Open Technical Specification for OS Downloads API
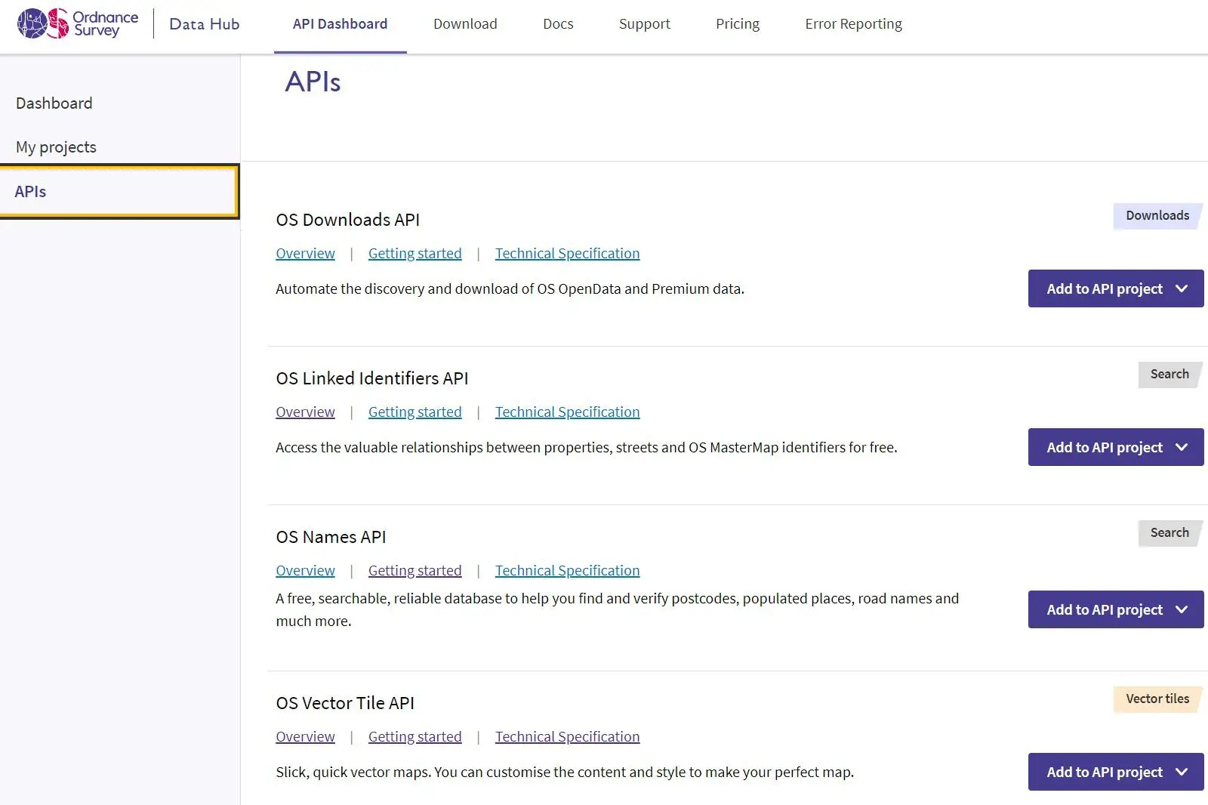Viewport: 1208px width, 805px height. pos(567,254)
